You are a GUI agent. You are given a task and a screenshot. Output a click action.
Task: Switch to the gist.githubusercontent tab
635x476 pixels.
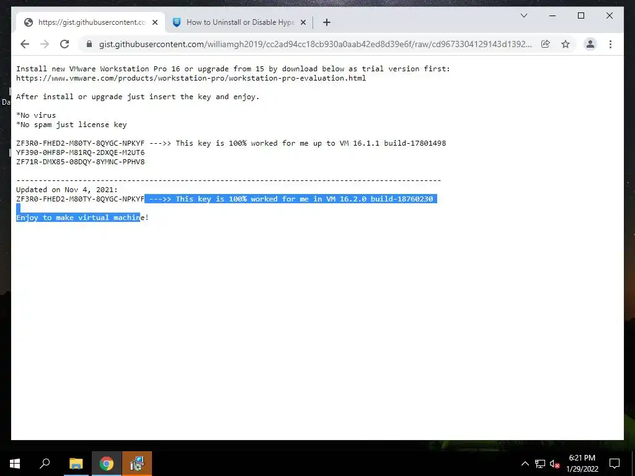[91, 22]
